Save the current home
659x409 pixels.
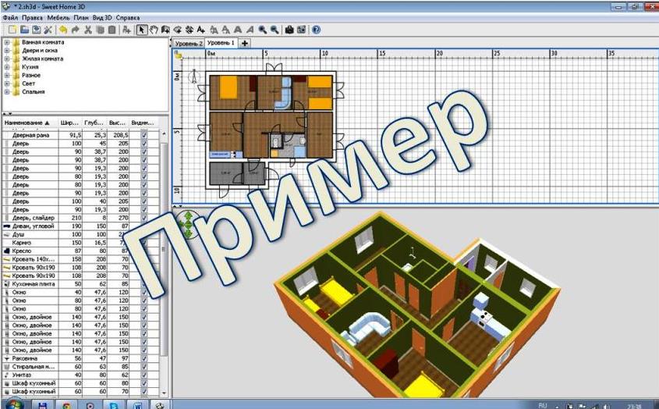point(36,30)
